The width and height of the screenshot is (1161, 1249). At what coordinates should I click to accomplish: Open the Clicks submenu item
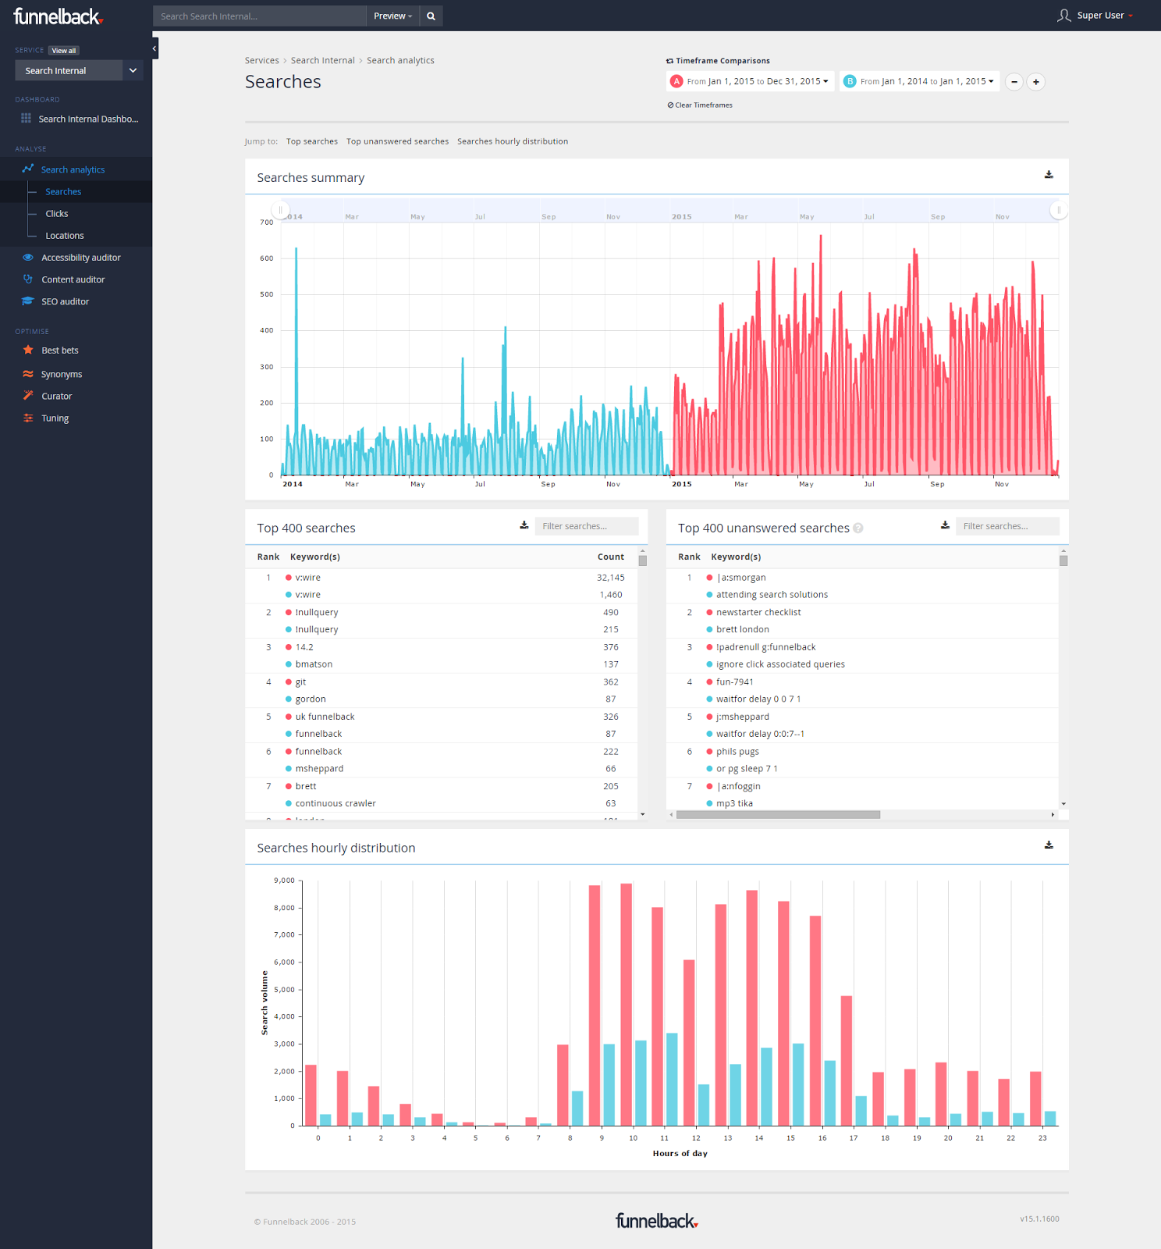pyautogui.click(x=56, y=213)
